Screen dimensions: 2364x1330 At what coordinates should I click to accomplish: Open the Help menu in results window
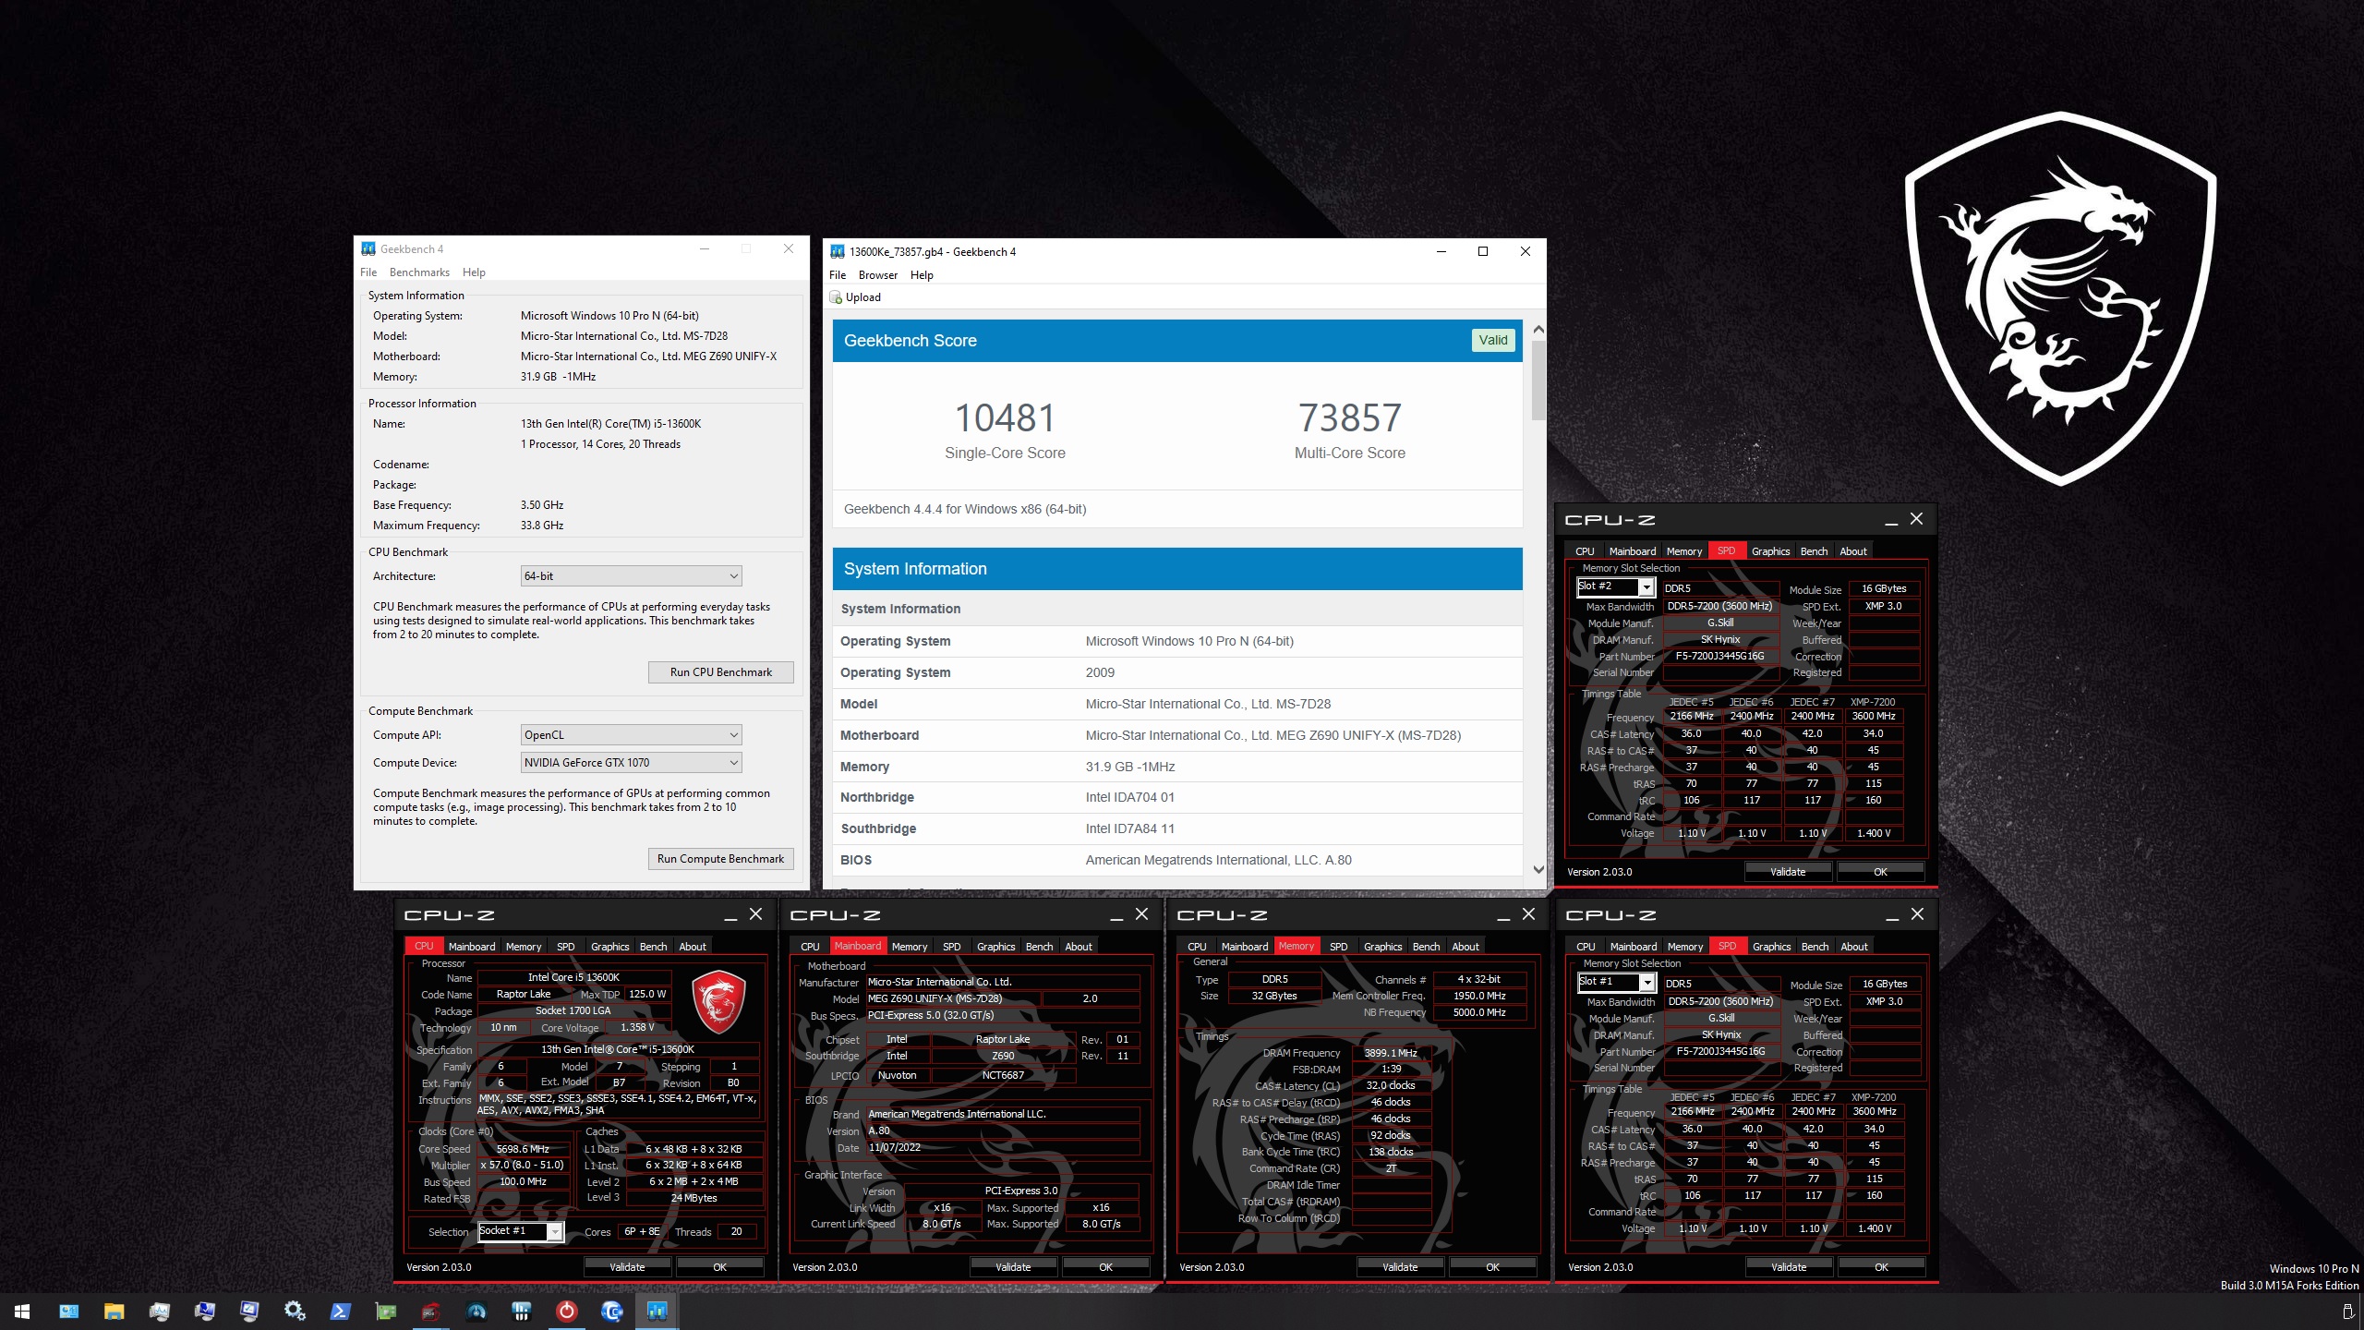[x=922, y=275]
